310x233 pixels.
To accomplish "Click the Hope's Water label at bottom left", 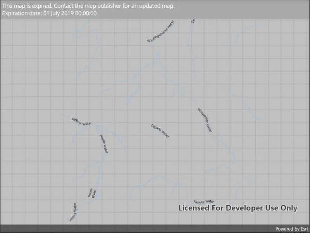I will click(73, 212).
